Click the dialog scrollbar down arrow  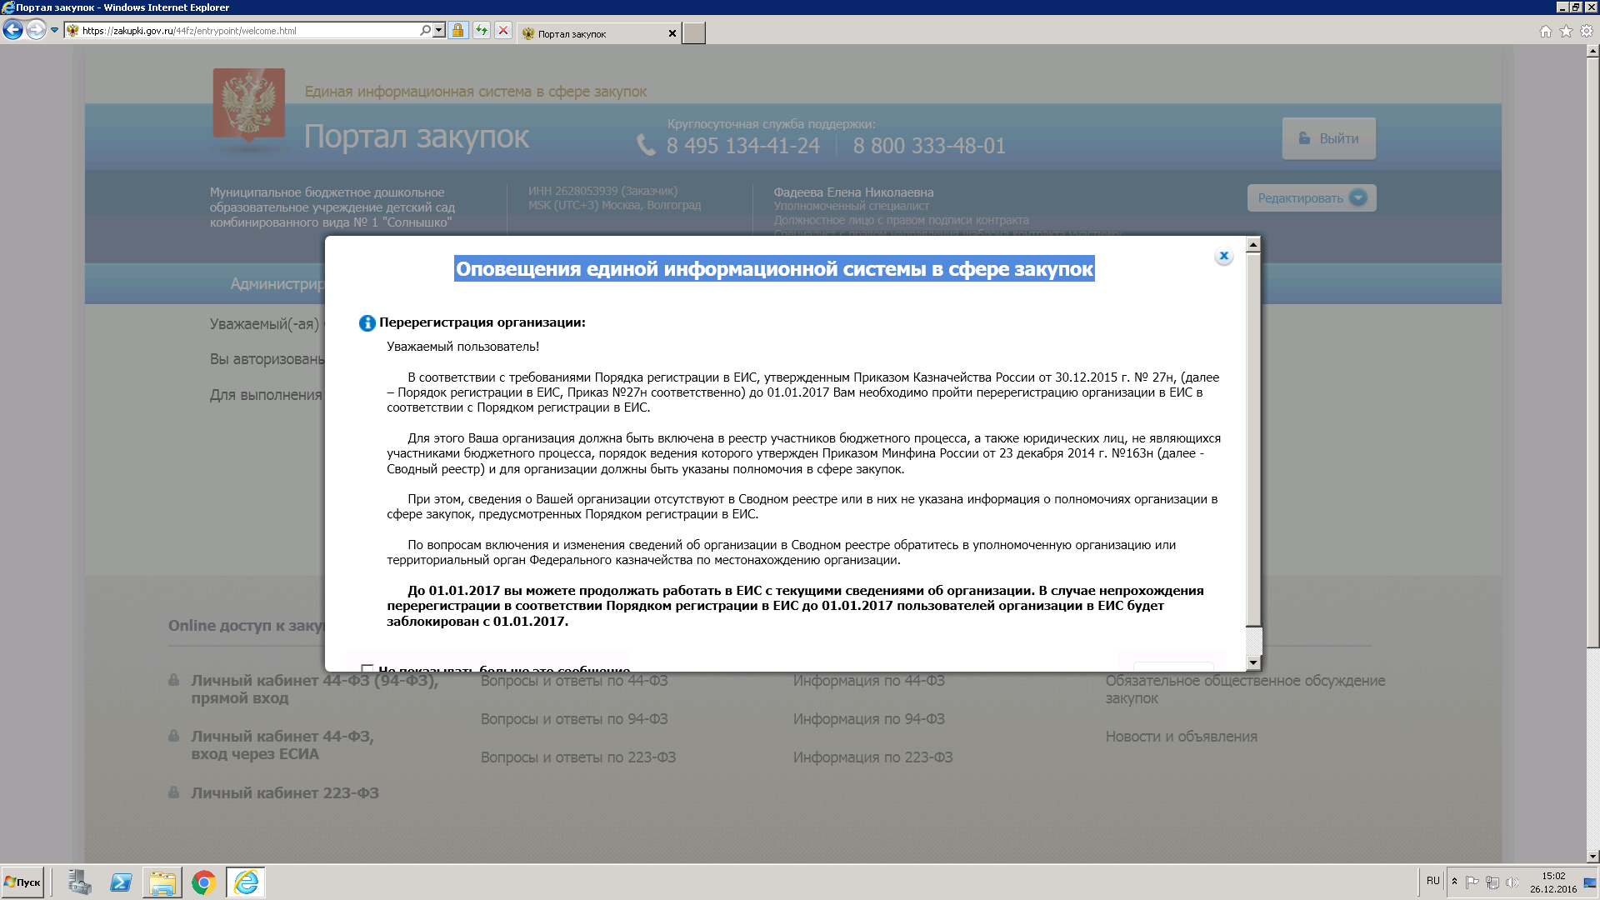1252,663
